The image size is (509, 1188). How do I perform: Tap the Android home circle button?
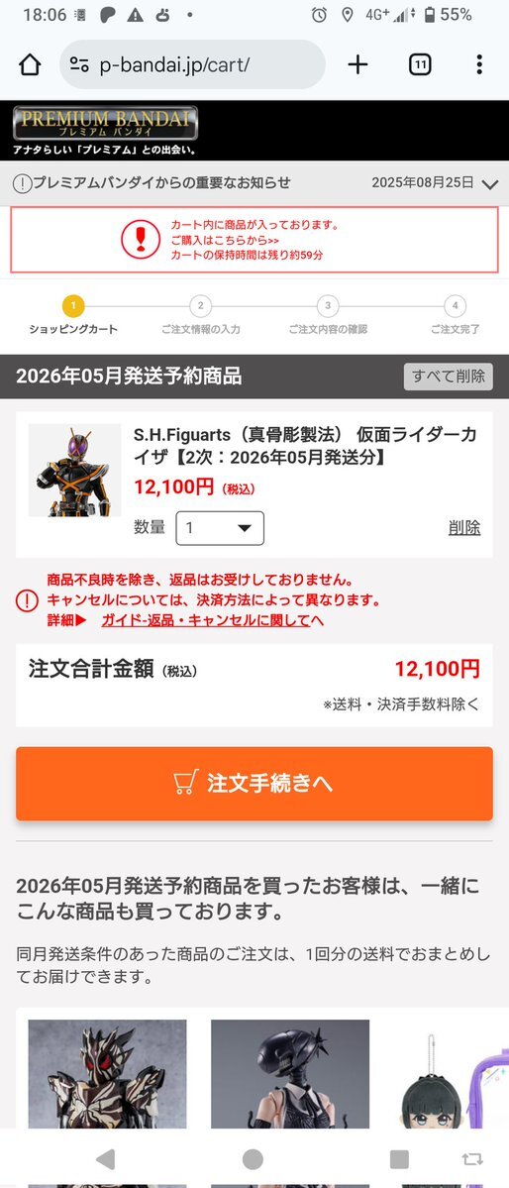pyautogui.click(x=253, y=1158)
